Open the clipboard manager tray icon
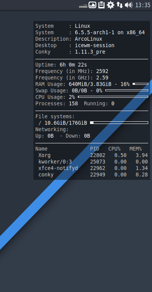The image size is (152, 292). click(x=101, y=5)
